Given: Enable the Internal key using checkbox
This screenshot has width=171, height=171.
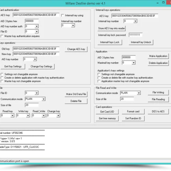Looking at the screenshot, I should pyautogui.click(x=63, y=15).
